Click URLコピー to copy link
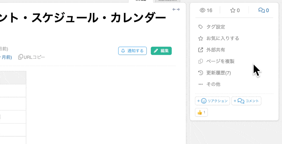 (32, 57)
